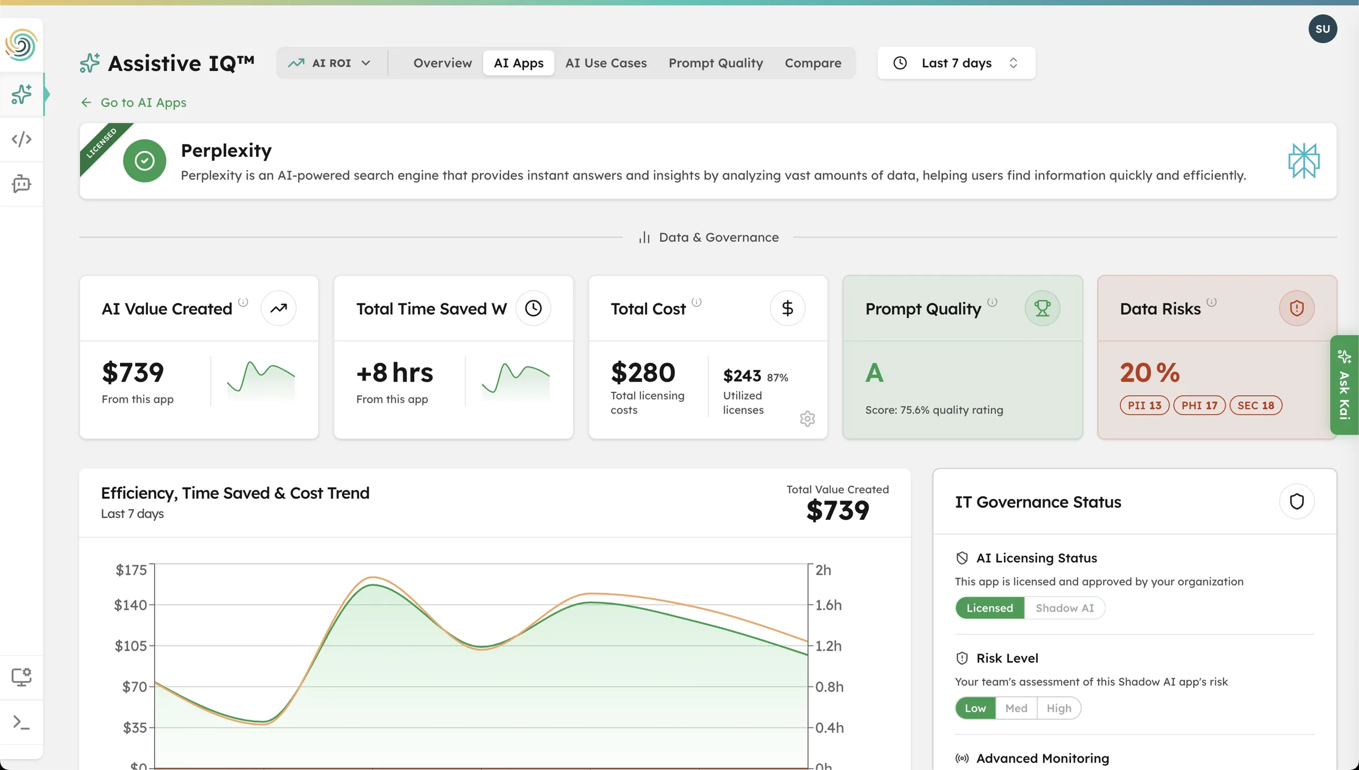Screen dimensions: 1359x770
Task: Set risk level to High
Action: 1059,708
